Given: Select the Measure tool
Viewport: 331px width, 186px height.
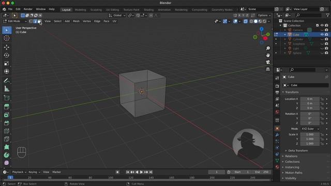Looking at the screenshot, I should 7,89.
